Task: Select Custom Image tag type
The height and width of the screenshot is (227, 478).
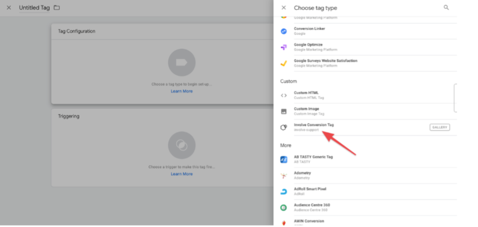Action: (368, 111)
